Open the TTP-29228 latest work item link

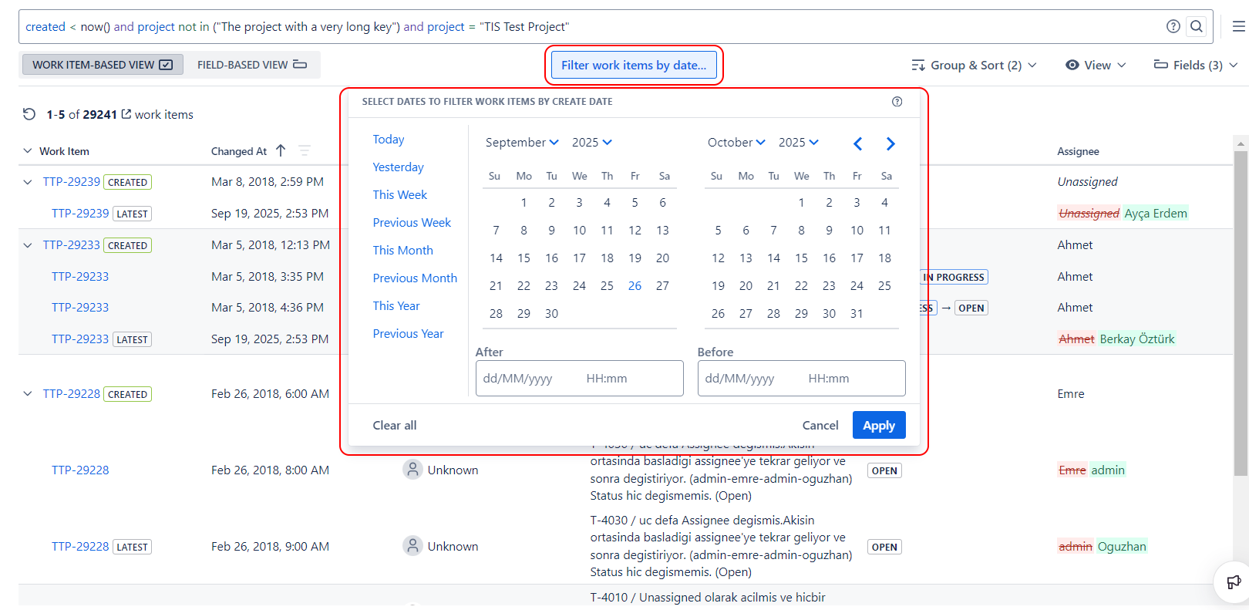[x=80, y=547]
